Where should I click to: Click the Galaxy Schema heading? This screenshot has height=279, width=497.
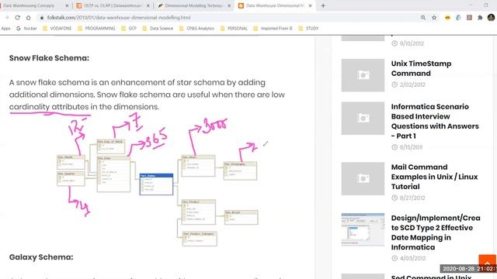coord(41,257)
